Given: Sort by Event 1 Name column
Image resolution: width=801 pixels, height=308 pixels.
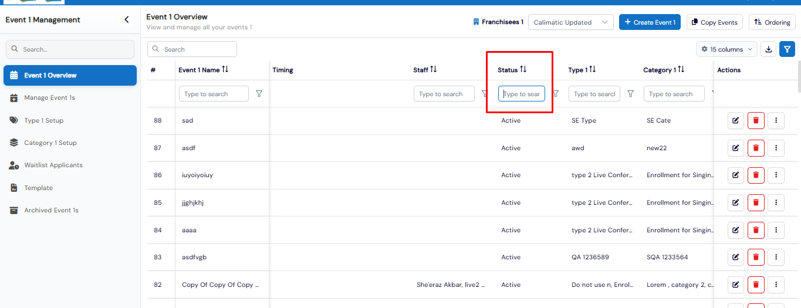Looking at the screenshot, I should 225,70.
